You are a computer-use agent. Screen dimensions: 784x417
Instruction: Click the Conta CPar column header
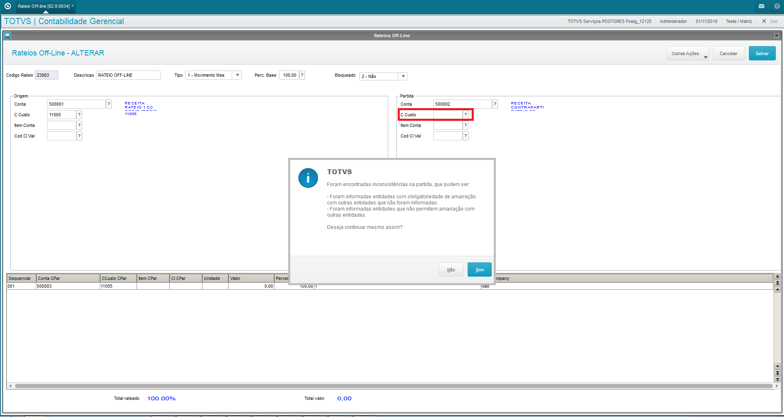click(x=68, y=278)
